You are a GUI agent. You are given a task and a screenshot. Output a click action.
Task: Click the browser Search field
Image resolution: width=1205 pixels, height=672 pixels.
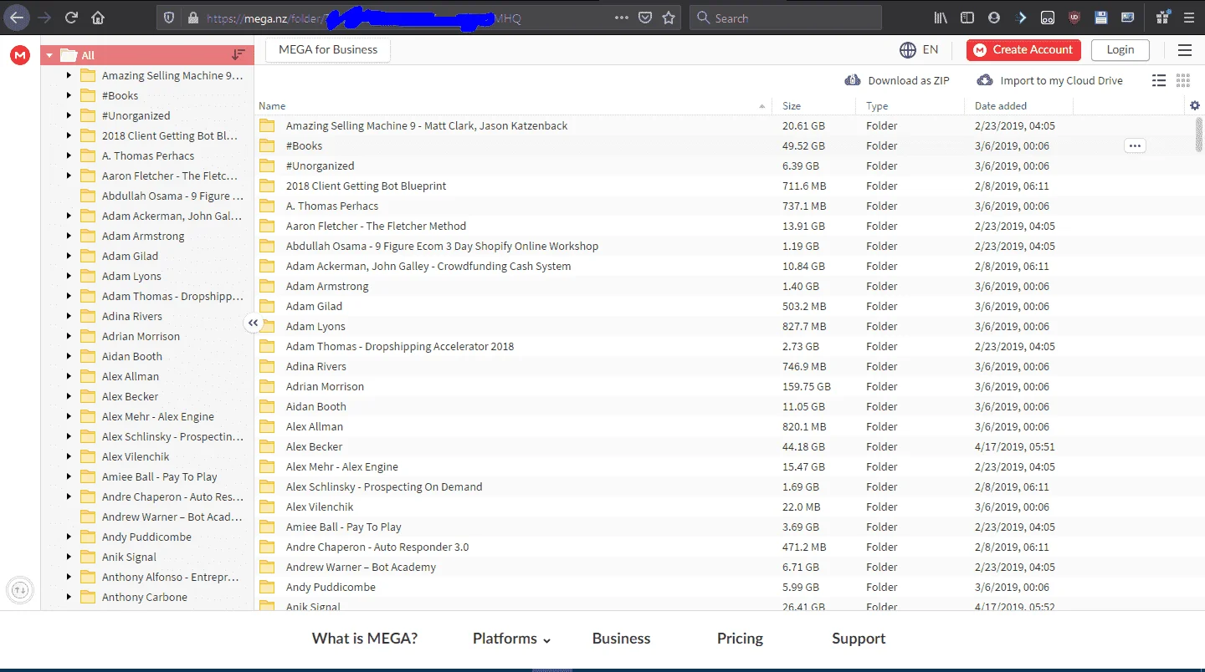click(786, 18)
